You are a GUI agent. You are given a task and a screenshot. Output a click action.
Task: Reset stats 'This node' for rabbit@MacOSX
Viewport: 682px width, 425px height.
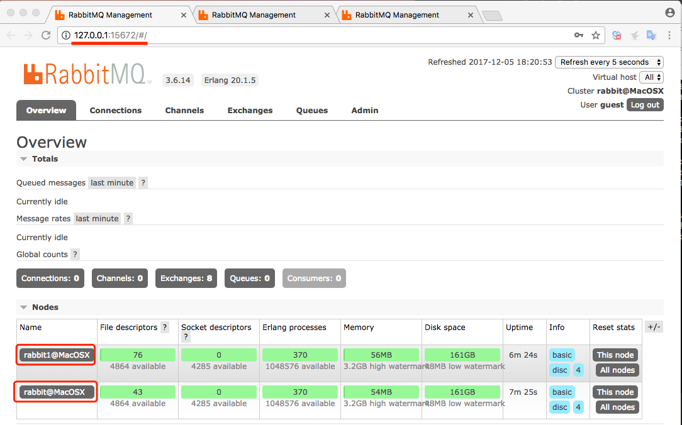point(615,392)
